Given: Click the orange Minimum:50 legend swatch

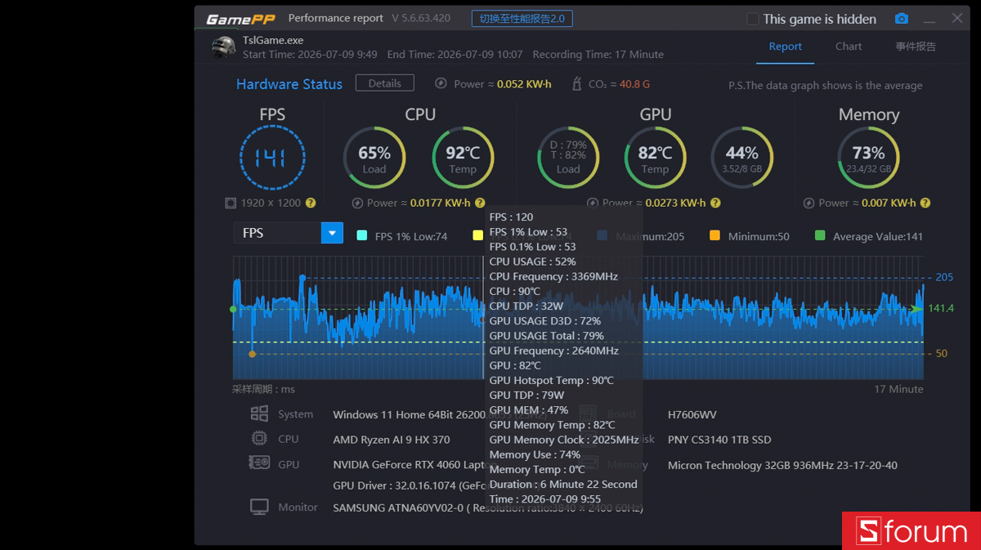Looking at the screenshot, I should 714,235.
